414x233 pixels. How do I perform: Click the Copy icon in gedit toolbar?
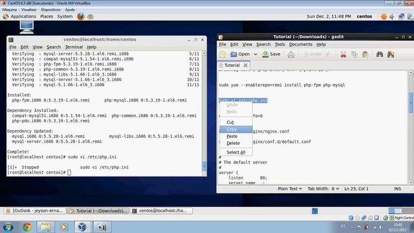[354, 54]
